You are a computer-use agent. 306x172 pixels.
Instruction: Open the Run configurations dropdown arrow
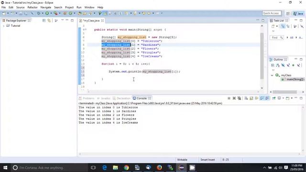tap(51, 13)
